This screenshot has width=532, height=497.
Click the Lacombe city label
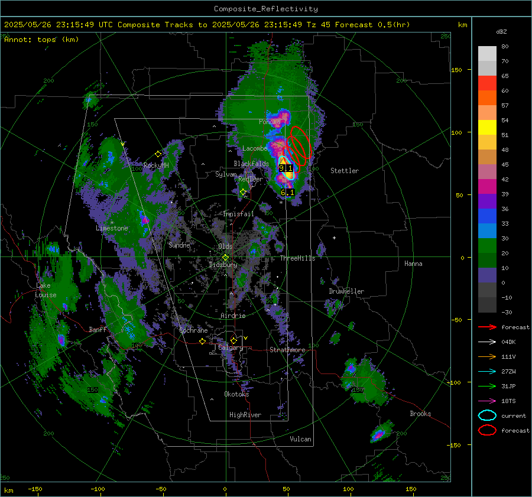click(255, 148)
